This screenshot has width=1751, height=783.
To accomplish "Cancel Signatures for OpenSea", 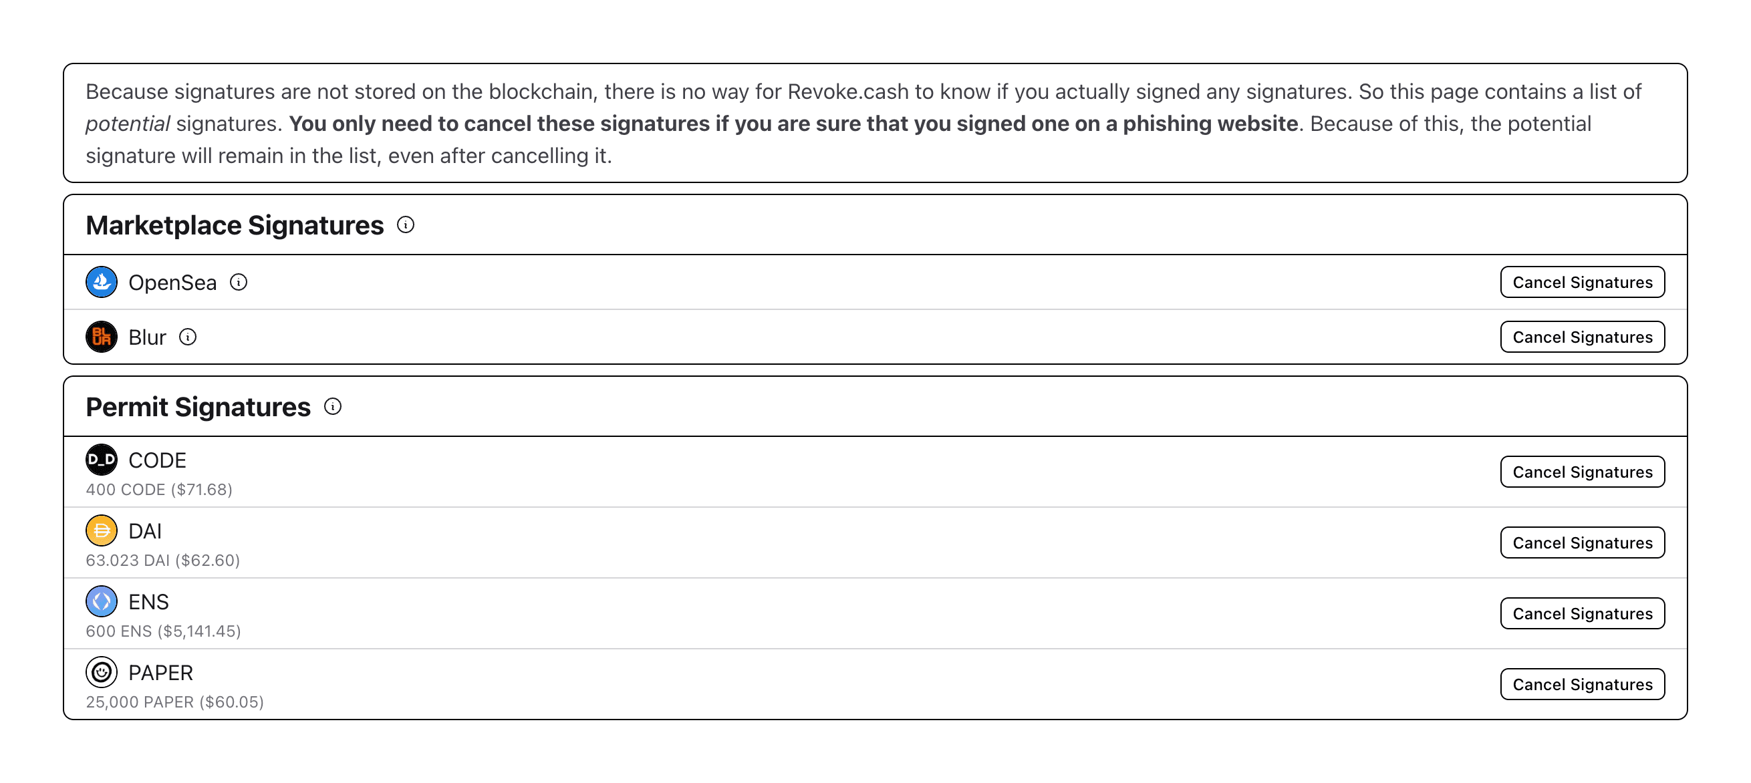I will point(1582,281).
